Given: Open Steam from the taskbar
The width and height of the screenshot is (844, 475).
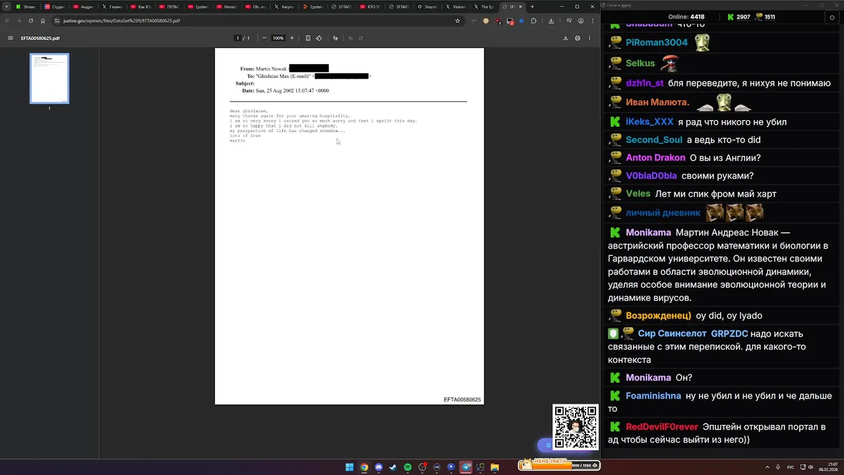Looking at the screenshot, I should 393,467.
